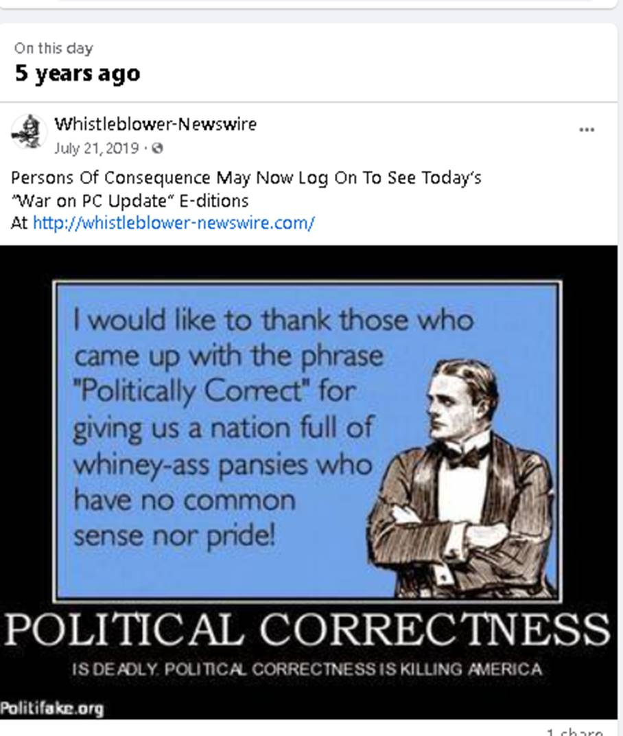This screenshot has height=736, width=623.
Task: Click the July 21, 2019 timestamp
Action: (96, 148)
